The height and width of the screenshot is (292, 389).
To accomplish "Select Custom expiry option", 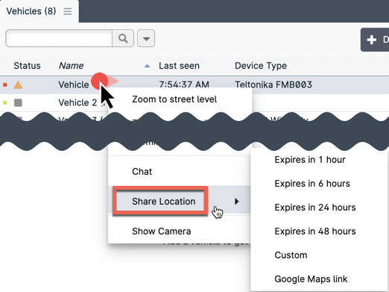I will (291, 255).
